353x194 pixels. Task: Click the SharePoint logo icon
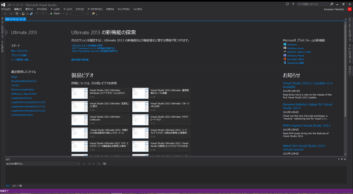pos(285,63)
